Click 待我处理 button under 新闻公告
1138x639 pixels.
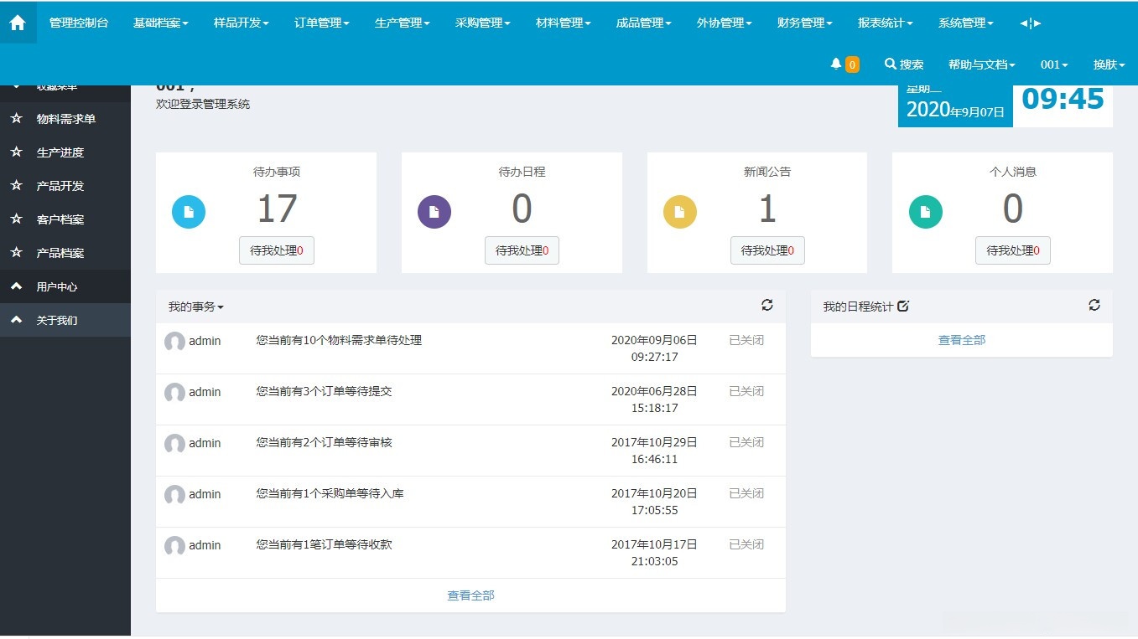pyautogui.click(x=766, y=250)
